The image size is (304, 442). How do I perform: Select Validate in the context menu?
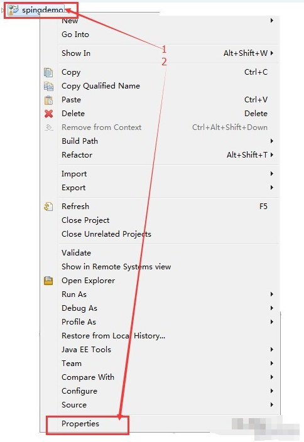(76, 253)
